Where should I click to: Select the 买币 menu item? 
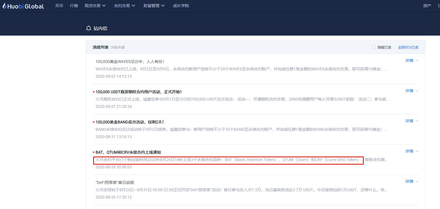click(59, 5)
